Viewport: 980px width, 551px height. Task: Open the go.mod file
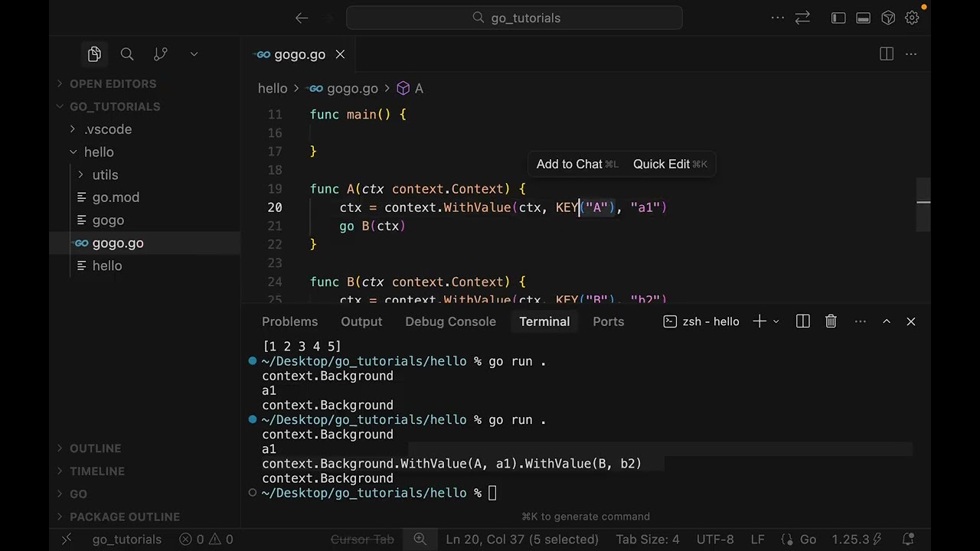click(x=145, y=197)
